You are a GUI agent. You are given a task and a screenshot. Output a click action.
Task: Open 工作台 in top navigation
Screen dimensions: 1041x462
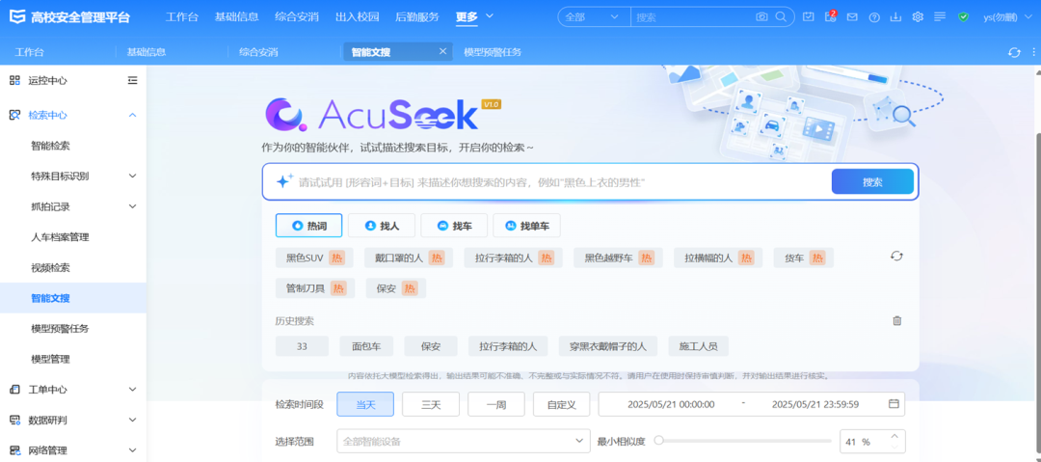click(x=182, y=16)
